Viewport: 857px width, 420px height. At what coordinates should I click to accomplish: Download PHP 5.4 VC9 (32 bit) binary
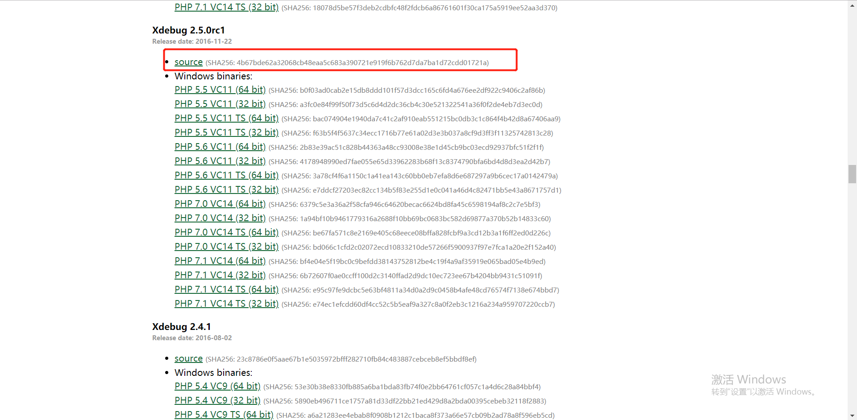(217, 400)
